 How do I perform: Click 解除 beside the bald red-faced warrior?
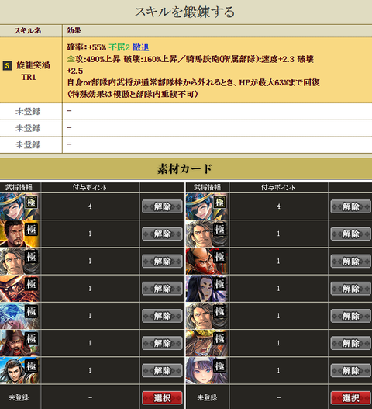(350, 262)
